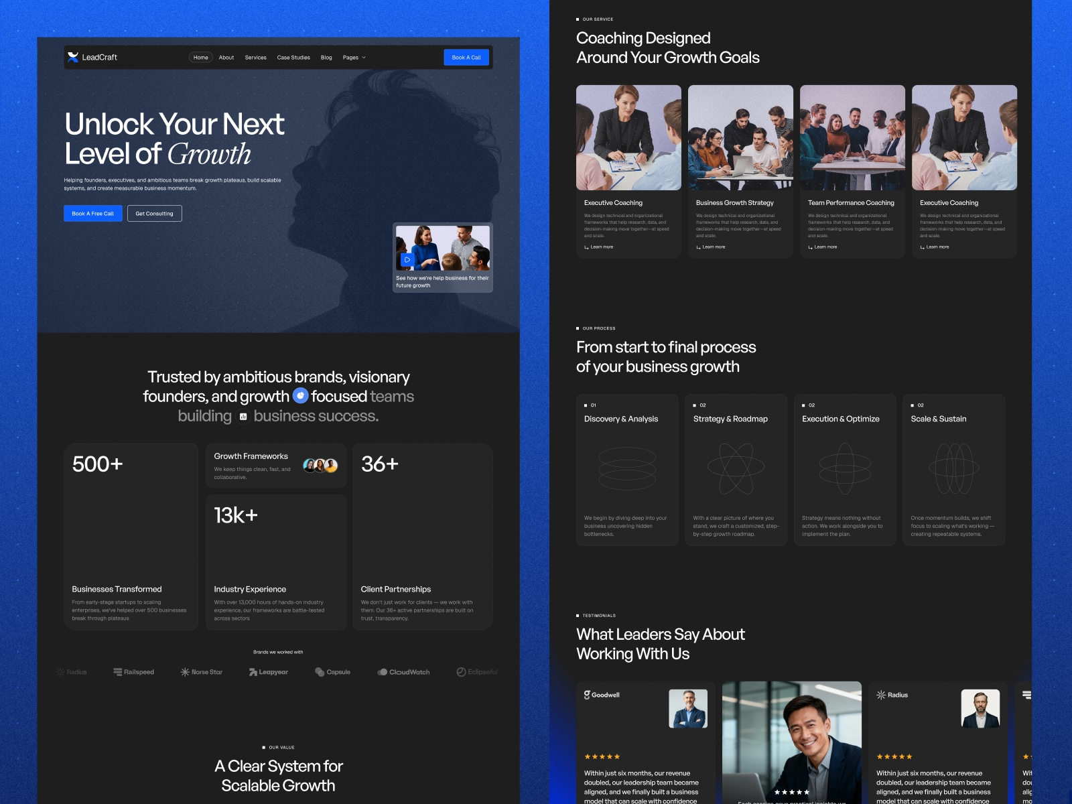Click the avatar group in Growth Frameworks card
Image resolution: width=1072 pixels, height=804 pixels.
320,465
